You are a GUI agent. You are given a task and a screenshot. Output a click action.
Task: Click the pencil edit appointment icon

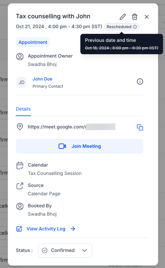pos(123,17)
